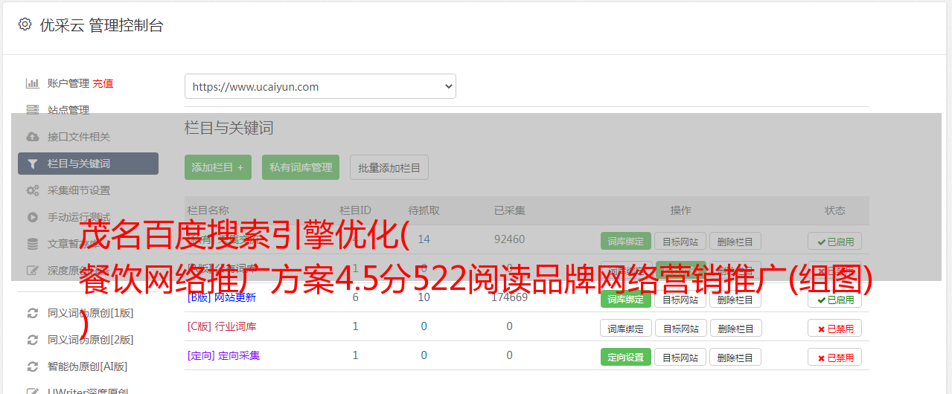Toggle 已禁用 status for [定向] 定向采集

pos(834,357)
